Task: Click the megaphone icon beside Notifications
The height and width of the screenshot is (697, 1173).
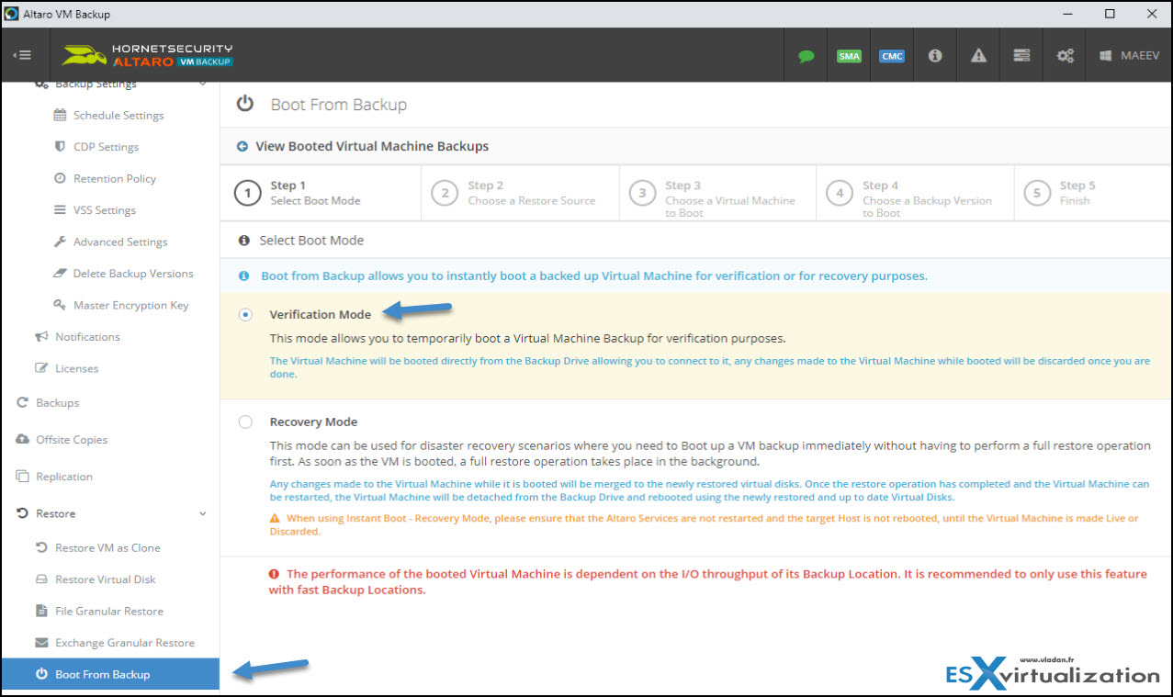Action: (41, 337)
